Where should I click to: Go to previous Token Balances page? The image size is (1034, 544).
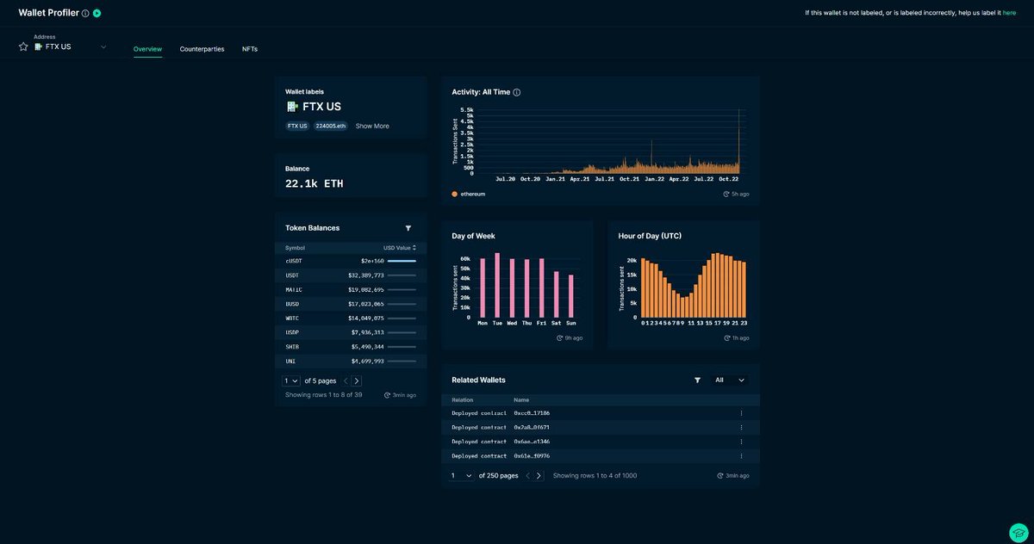click(346, 380)
